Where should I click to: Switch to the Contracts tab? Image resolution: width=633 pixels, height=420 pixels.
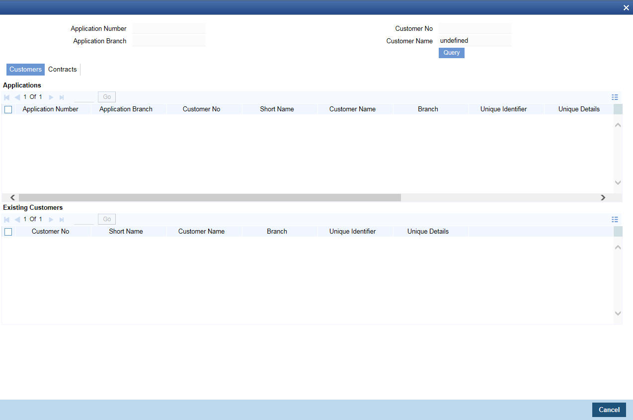coord(63,70)
